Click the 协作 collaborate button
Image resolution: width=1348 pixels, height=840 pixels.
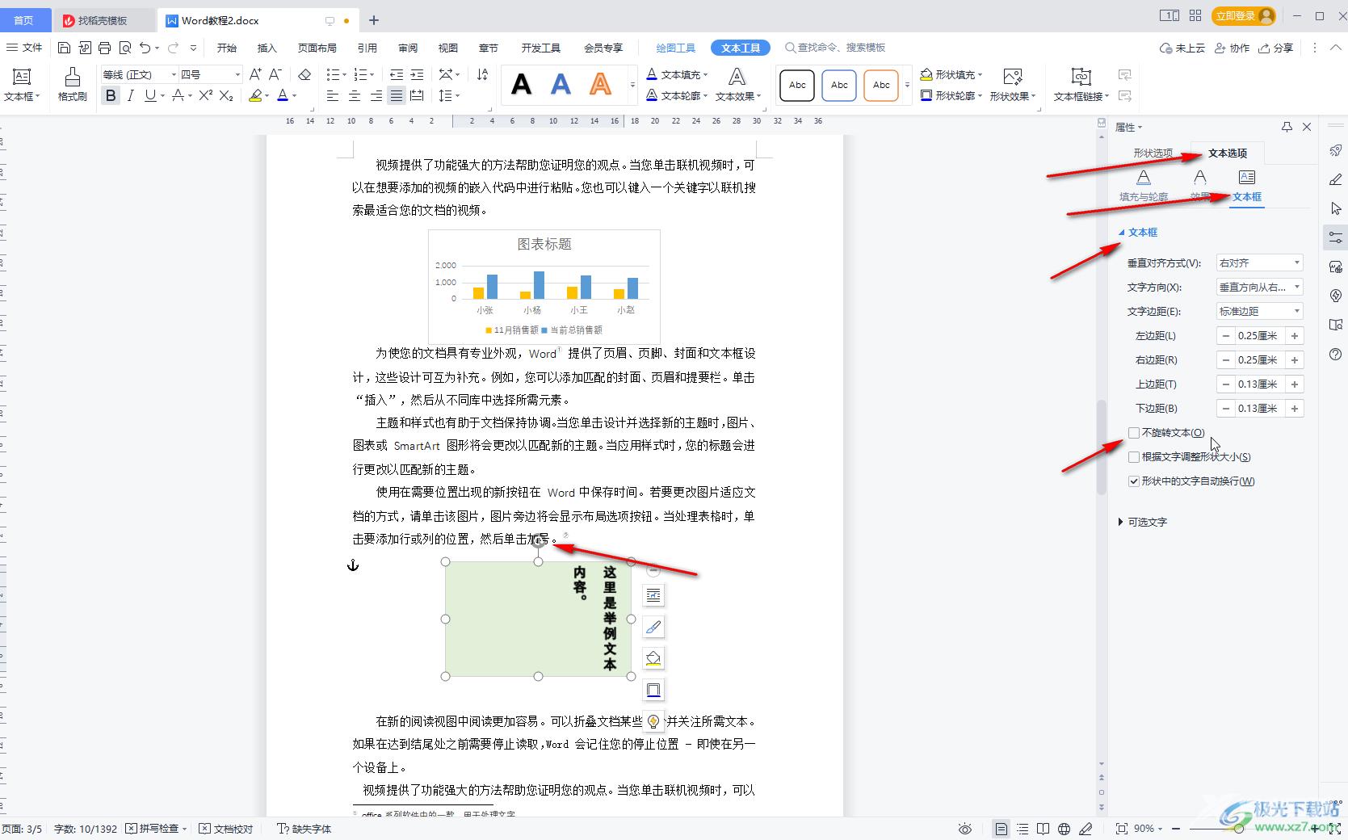click(x=1233, y=48)
